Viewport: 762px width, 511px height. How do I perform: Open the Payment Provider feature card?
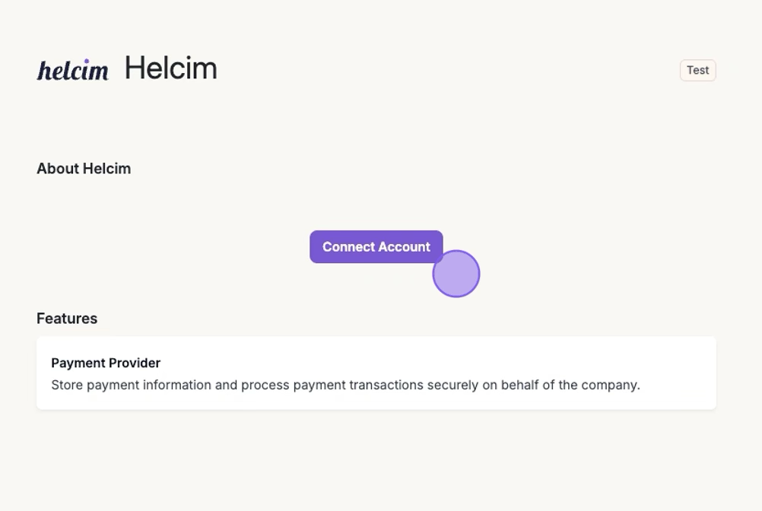(376, 373)
